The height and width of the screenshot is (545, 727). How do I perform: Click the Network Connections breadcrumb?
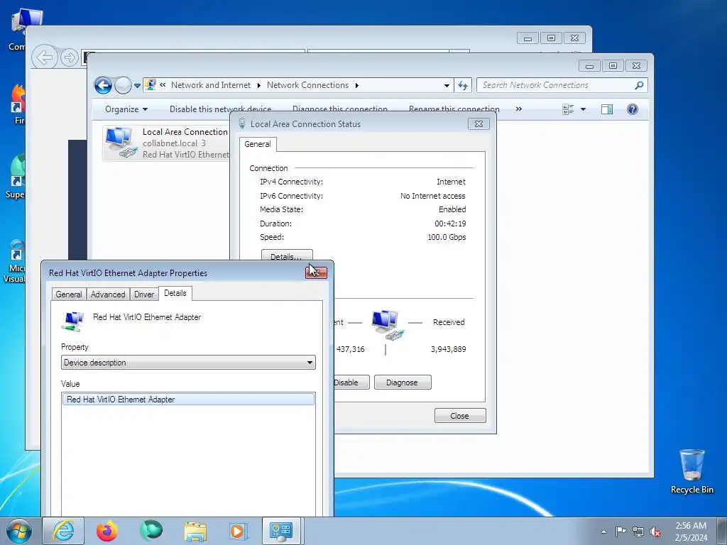[307, 85]
